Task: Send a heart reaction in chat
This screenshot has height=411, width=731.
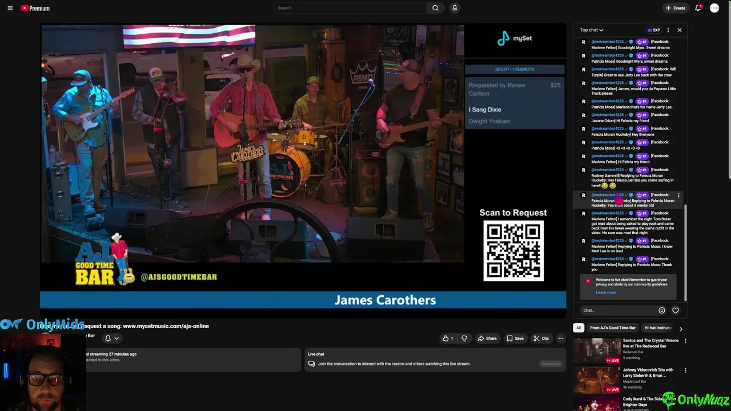Action: pyautogui.click(x=676, y=311)
